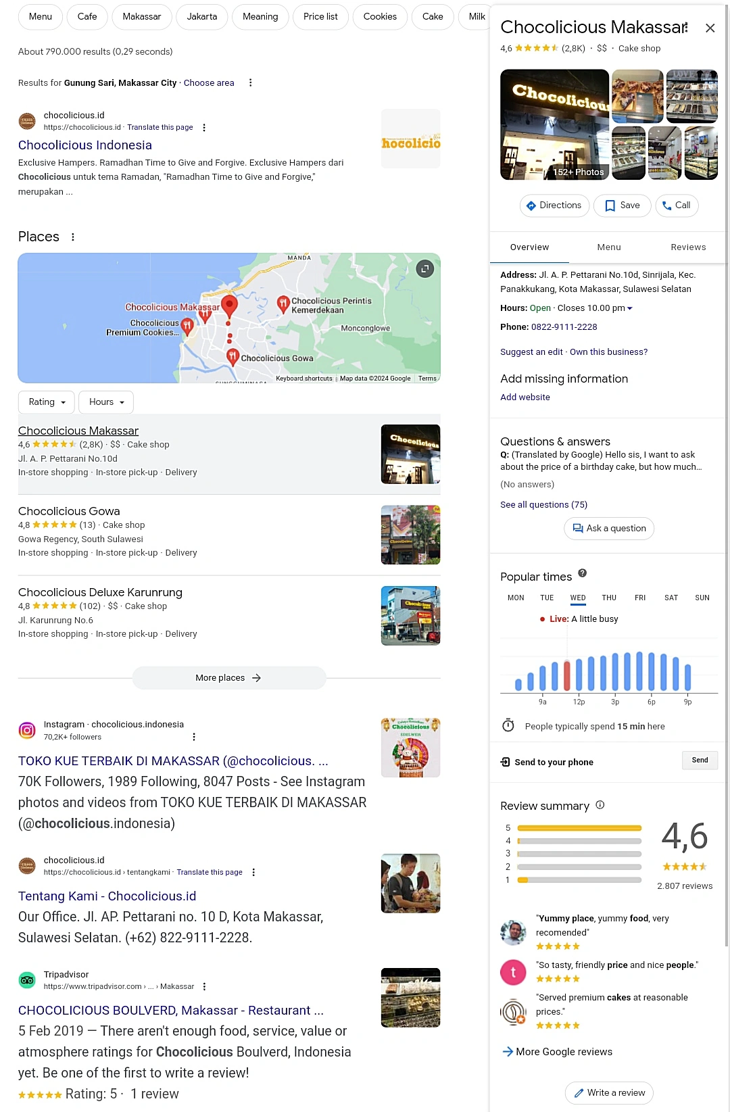
Task: Open Popular times help icon
Action: click(x=583, y=573)
